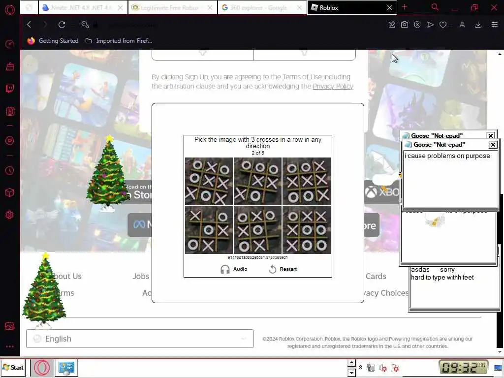Click the taskbar clock showing 09:32
504x378 pixels.
(463, 367)
